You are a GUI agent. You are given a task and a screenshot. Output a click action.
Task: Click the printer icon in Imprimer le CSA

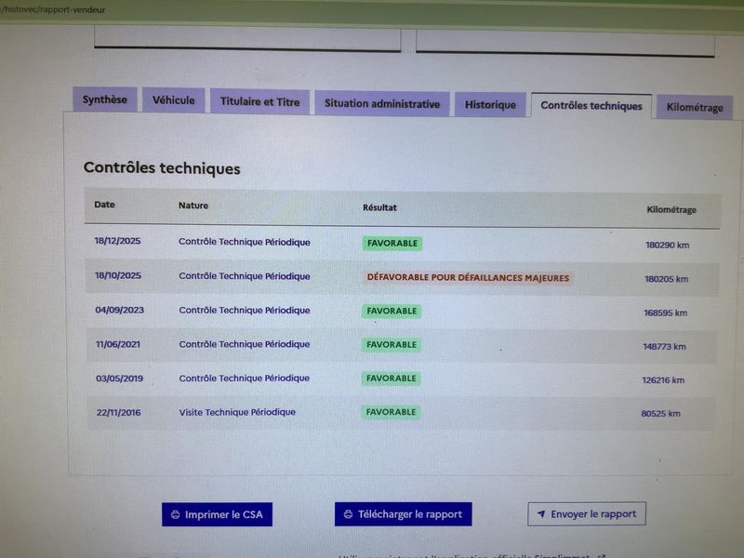175,514
